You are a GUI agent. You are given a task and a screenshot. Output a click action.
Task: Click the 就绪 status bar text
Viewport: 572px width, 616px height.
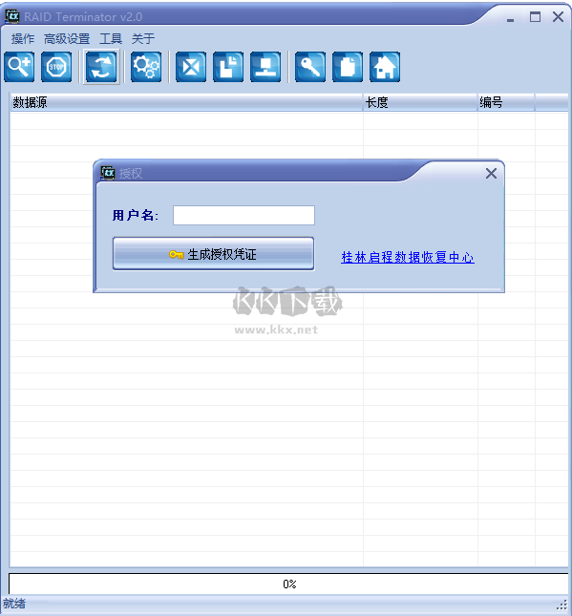pos(14,604)
